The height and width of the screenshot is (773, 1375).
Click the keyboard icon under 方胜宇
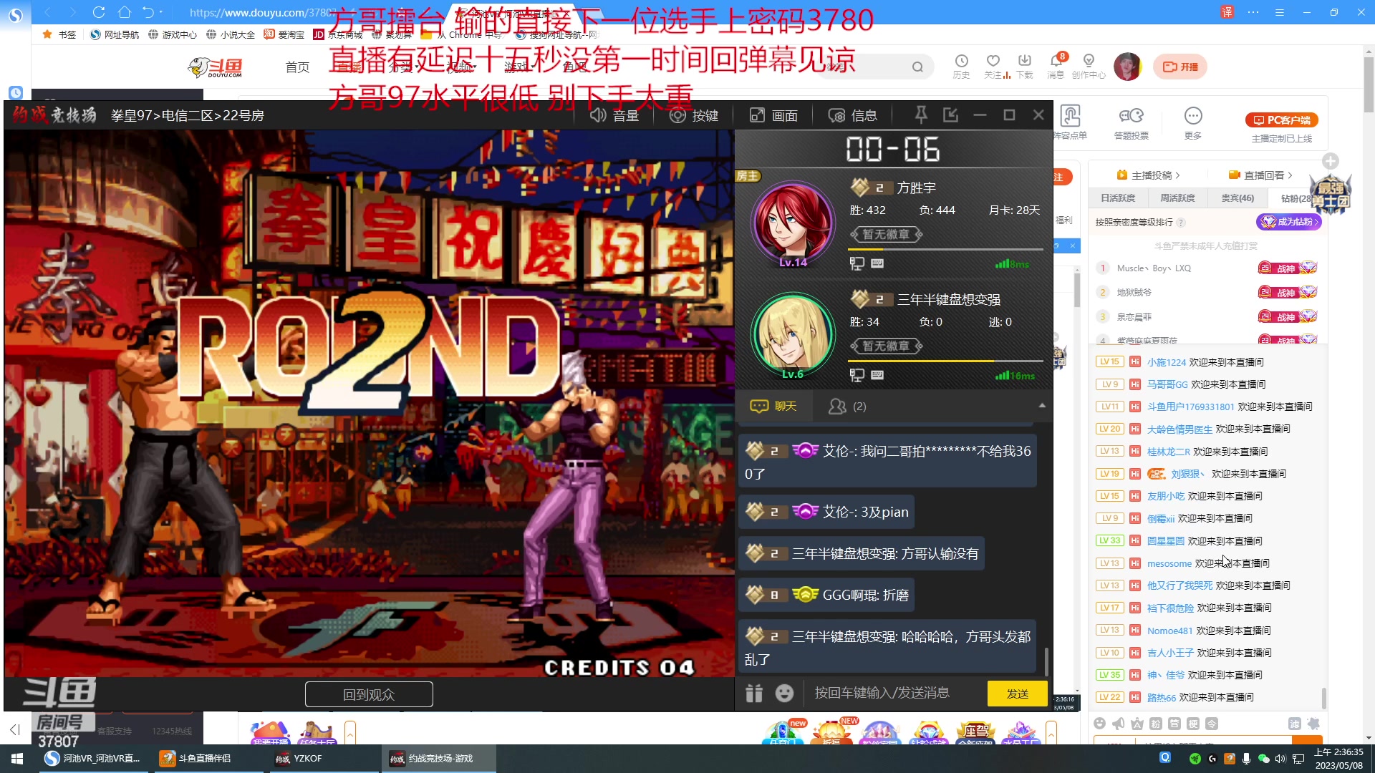(x=877, y=263)
